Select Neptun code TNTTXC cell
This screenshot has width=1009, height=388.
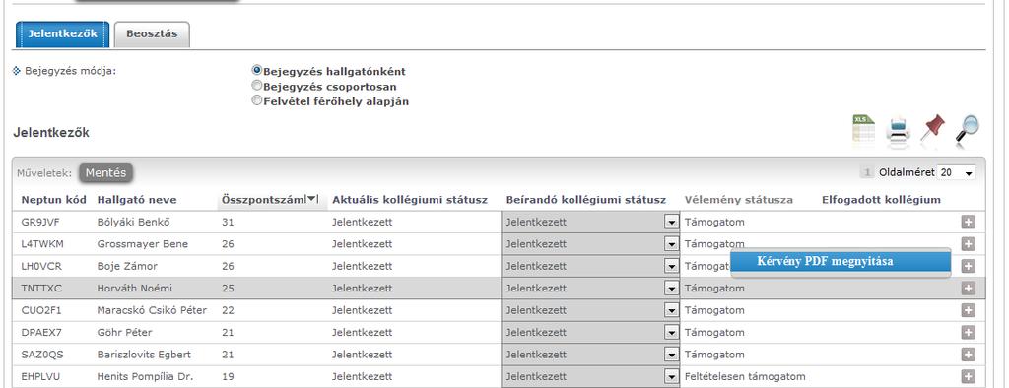pyautogui.click(x=41, y=289)
